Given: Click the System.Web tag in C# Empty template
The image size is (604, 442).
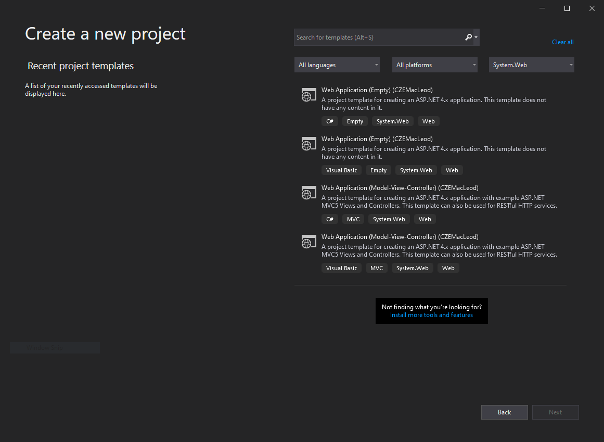Looking at the screenshot, I should pos(393,121).
